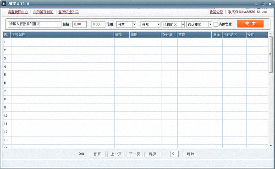Image resolution: width=275 pixels, height=169 pixels.
Task: Click the vertical scrollbar thumb
Action: [x=270, y=55]
